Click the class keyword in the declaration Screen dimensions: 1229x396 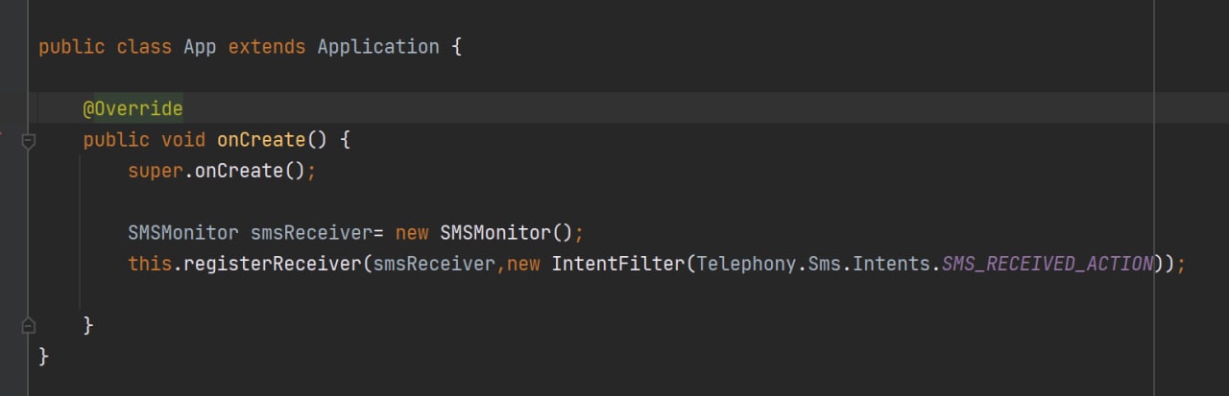pos(144,47)
